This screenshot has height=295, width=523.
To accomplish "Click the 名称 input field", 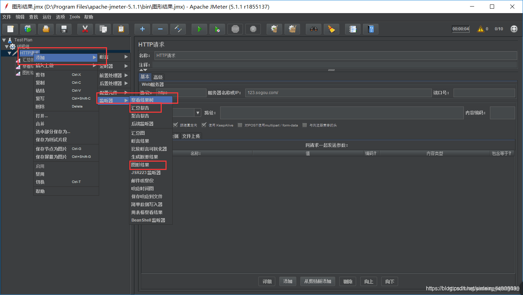I will (x=335, y=55).
